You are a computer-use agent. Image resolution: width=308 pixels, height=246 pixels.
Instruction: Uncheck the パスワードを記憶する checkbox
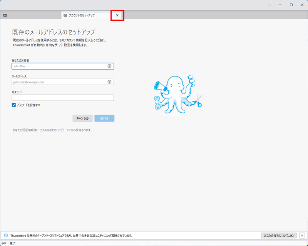(x=14, y=105)
